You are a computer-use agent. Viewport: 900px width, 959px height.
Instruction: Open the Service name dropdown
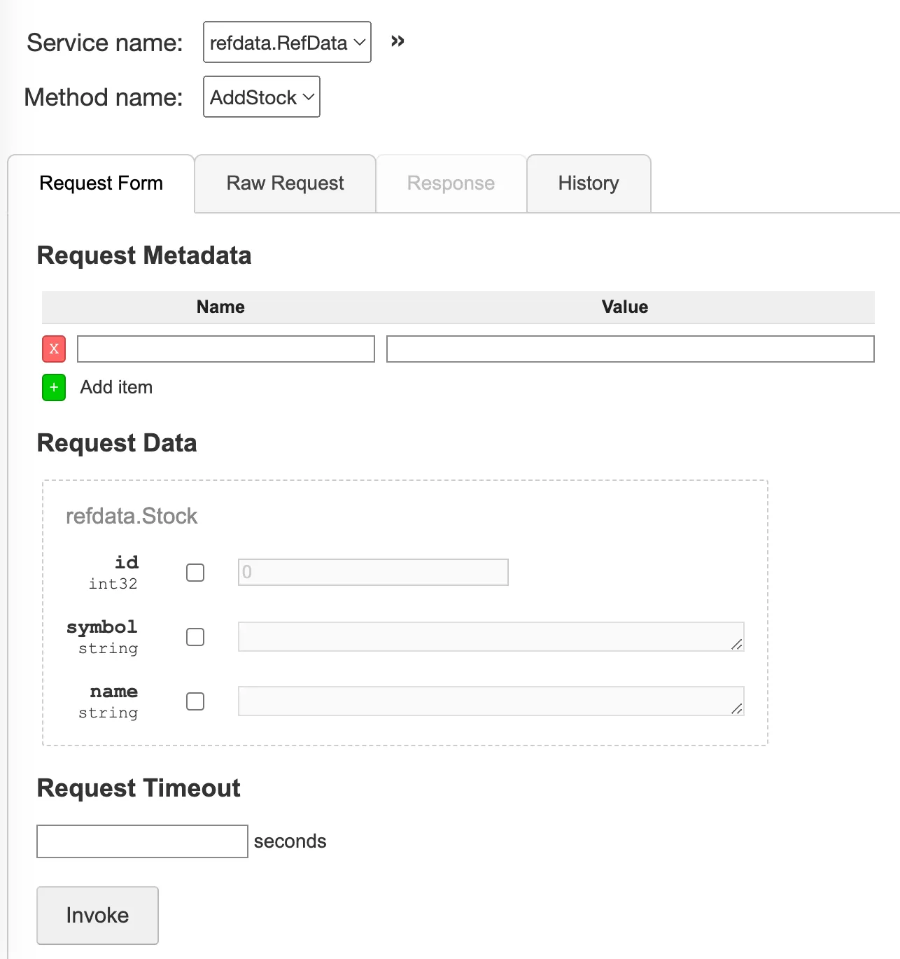[287, 42]
